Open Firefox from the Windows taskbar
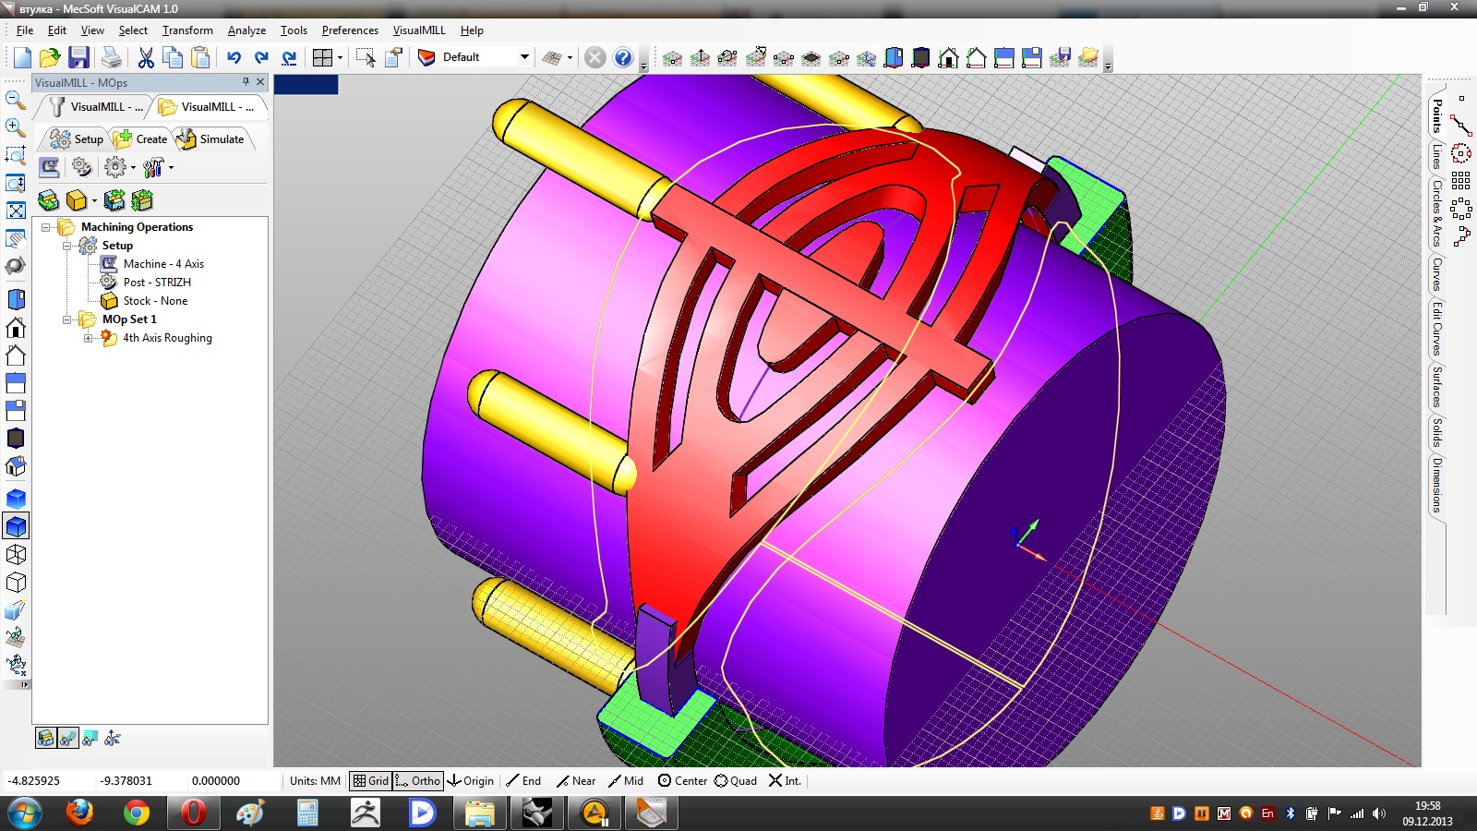 point(80,813)
